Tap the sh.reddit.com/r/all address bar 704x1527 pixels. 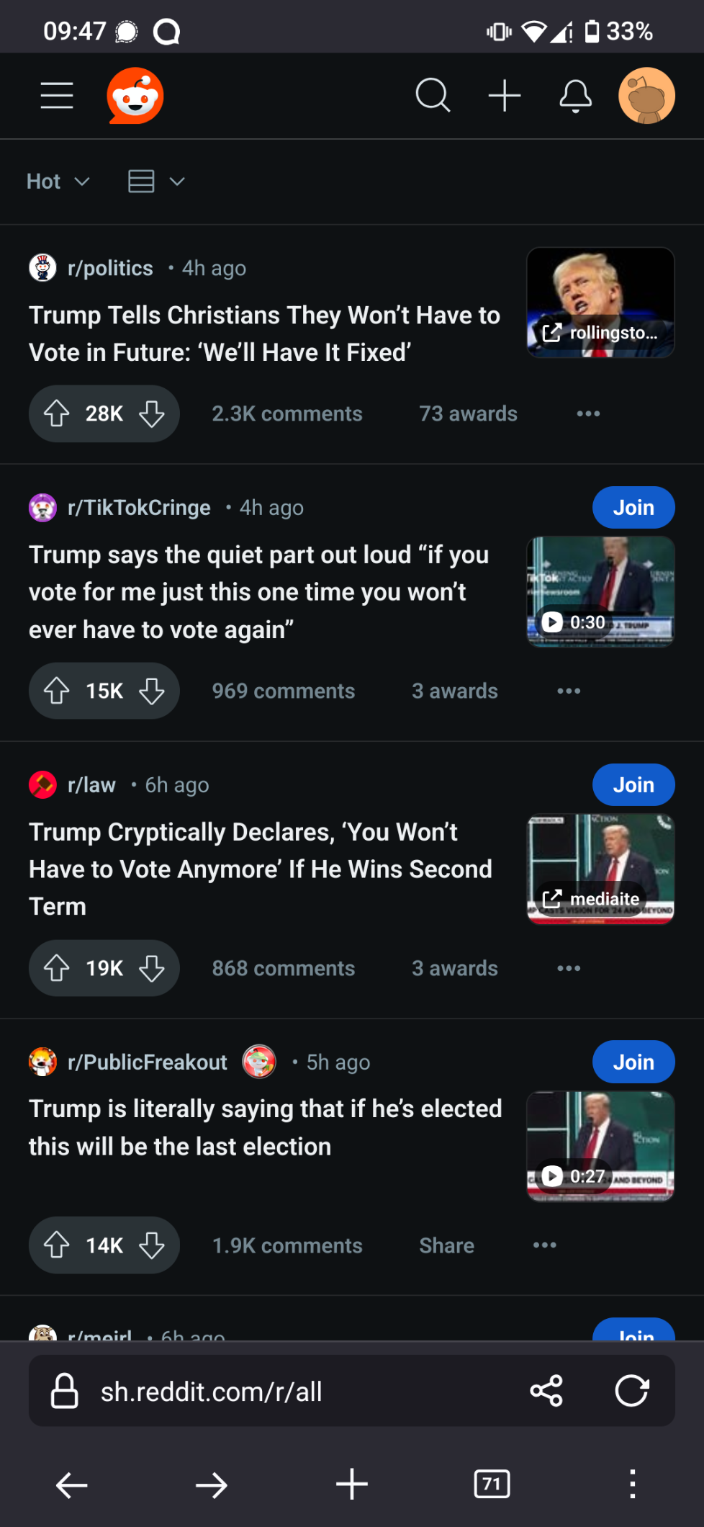[288, 1392]
